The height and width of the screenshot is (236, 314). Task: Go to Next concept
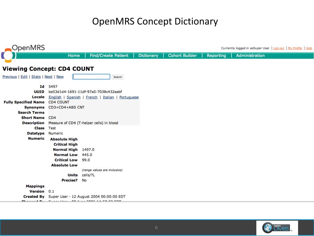click(x=48, y=77)
